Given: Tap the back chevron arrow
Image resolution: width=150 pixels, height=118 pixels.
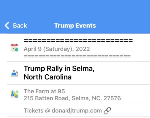Looking at the screenshot, I should [x=7, y=26].
